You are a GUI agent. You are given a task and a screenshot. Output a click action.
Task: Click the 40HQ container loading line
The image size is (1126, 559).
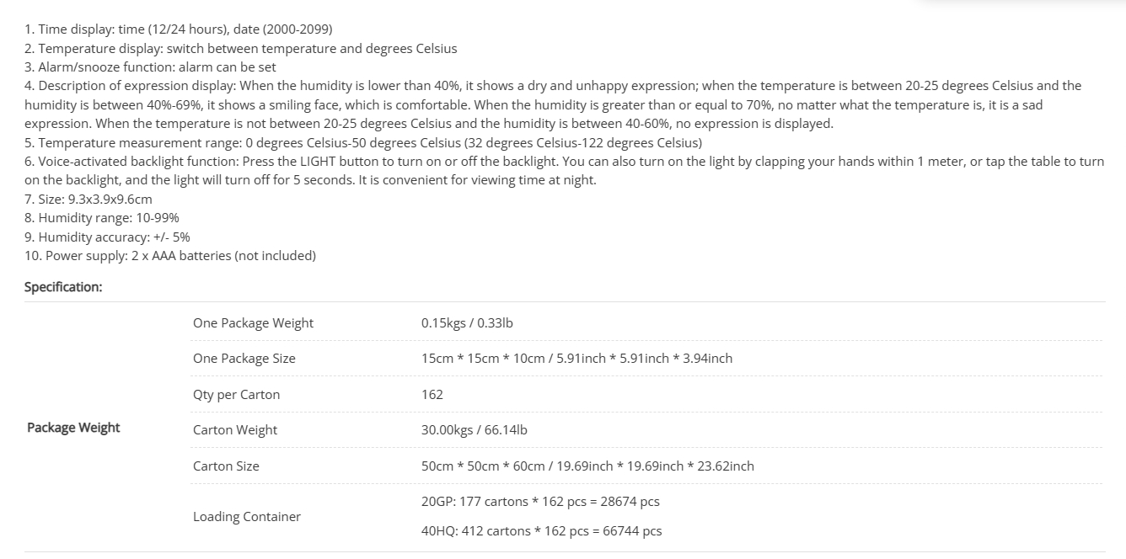coord(542,531)
